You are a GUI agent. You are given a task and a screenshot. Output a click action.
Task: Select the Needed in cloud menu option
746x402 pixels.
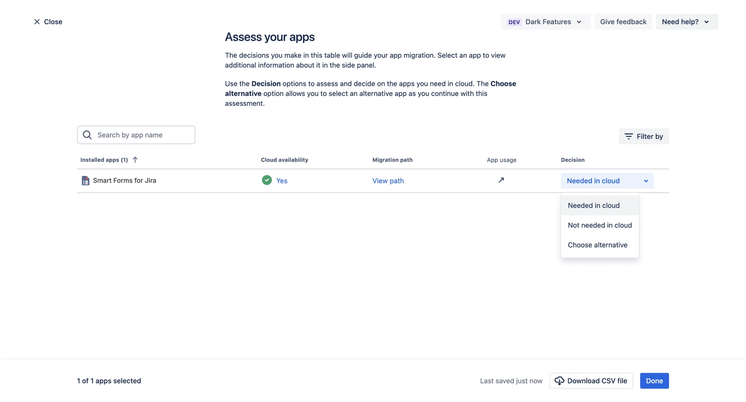(593, 205)
